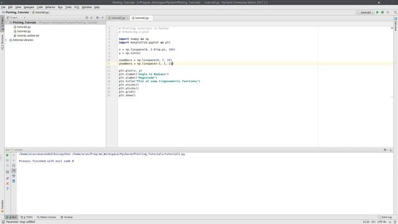Click the stop button in the top toolbar

[387, 12]
